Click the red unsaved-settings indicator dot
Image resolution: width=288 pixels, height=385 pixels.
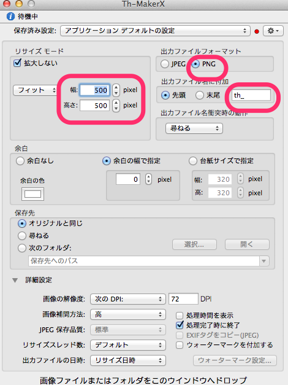[257, 31]
